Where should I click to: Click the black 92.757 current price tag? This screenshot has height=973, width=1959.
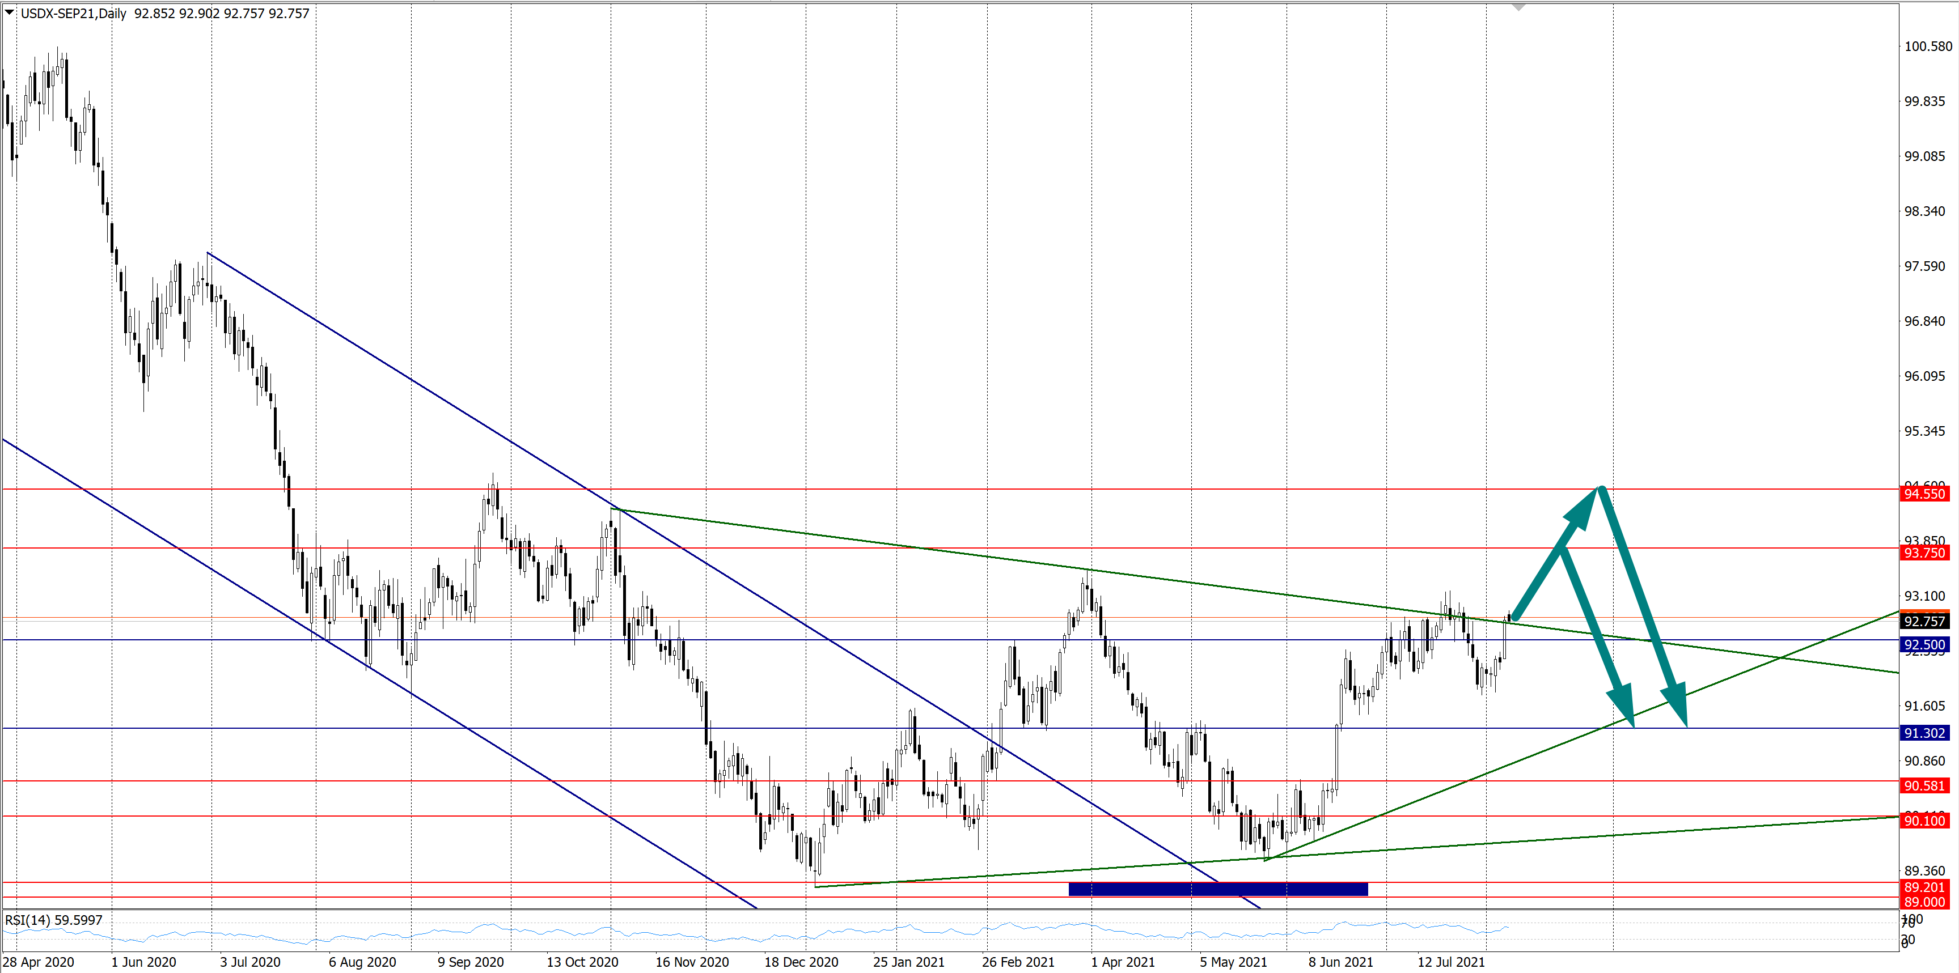(1924, 621)
